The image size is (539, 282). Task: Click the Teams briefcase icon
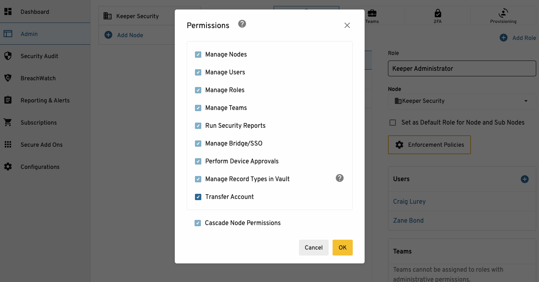pos(372,13)
